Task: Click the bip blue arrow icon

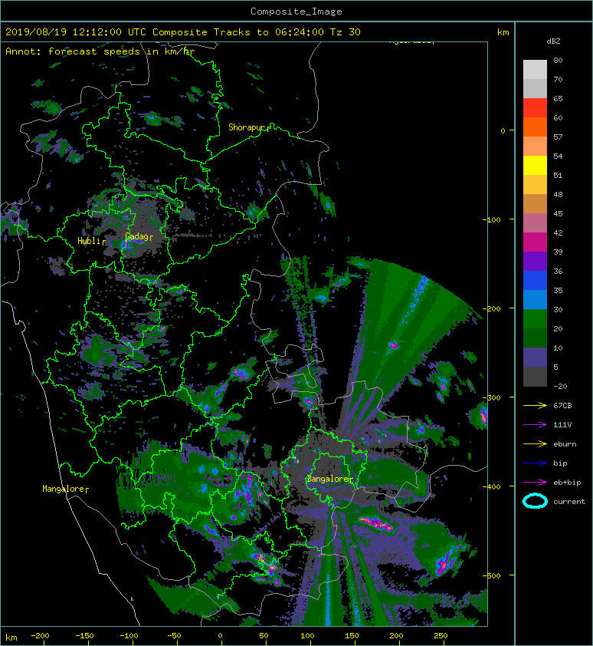Action: [535, 463]
